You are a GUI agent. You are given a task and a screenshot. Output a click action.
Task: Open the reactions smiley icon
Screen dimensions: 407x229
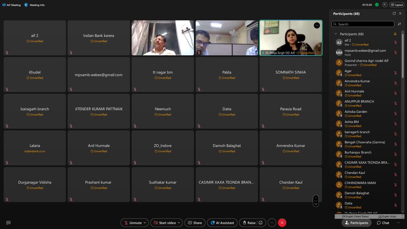(x=261, y=223)
